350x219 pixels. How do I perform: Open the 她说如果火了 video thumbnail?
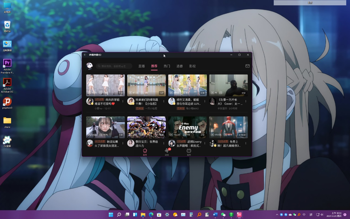point(105,127)
